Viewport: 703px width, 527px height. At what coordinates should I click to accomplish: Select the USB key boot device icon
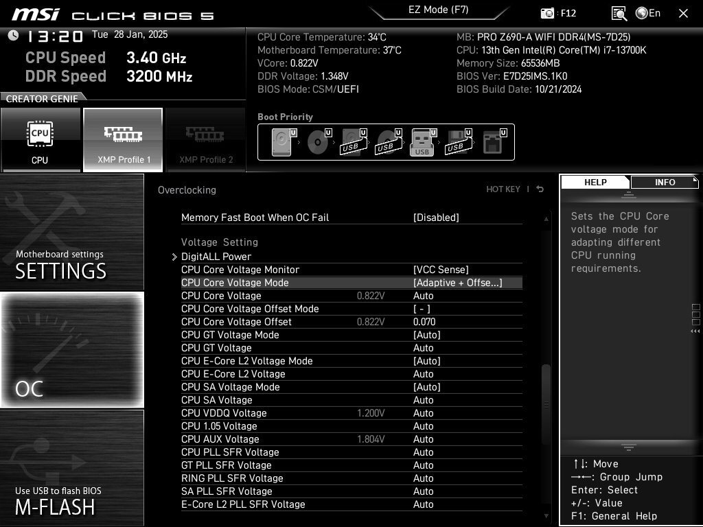(423, 142)
